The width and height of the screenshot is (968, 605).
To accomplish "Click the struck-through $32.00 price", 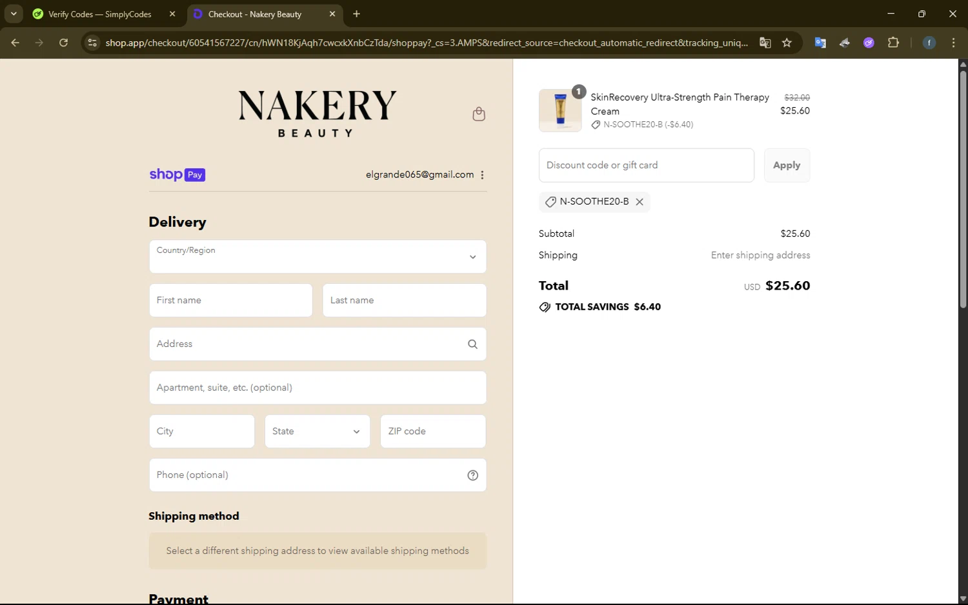I will [797, 97].
